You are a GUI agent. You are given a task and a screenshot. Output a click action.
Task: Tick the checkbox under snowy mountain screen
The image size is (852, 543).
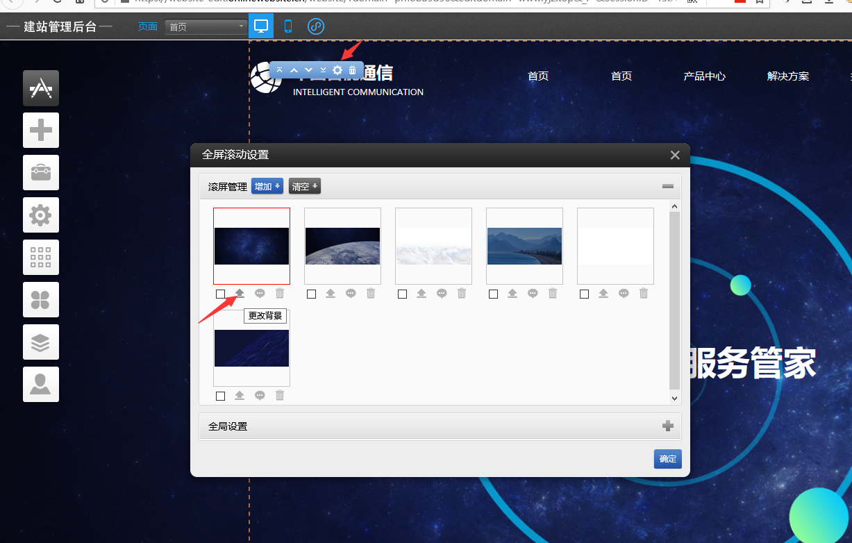point(402,294)
